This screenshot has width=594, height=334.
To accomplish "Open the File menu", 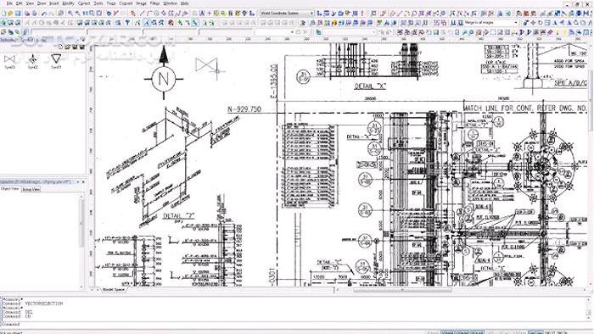I will [10, 3].
